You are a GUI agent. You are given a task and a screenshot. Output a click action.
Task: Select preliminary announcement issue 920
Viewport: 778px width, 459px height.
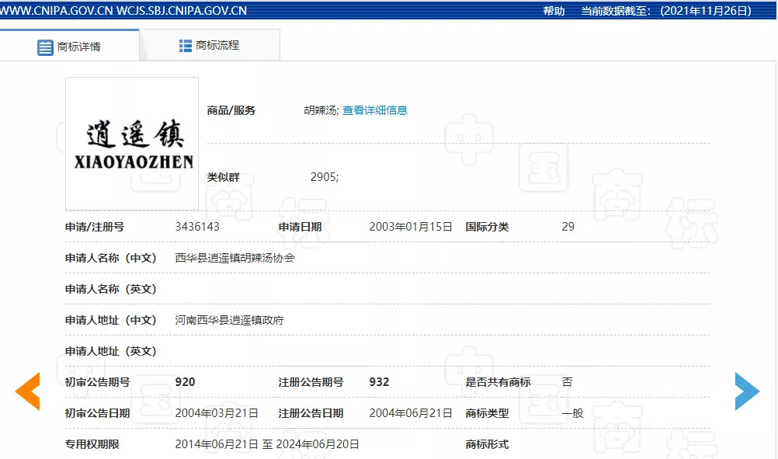point(185,382)
